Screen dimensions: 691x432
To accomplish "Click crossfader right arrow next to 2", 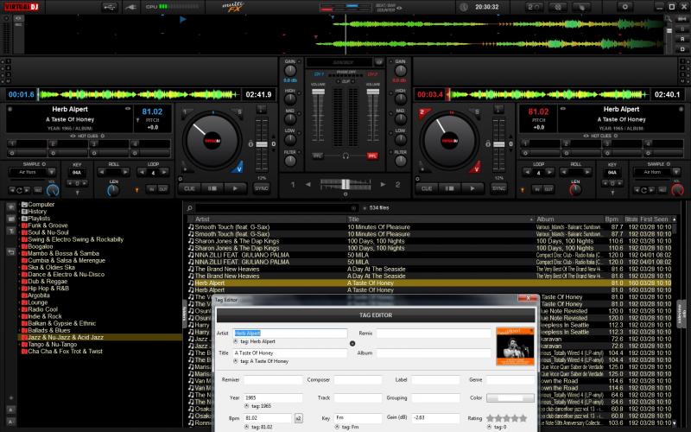I will pyautogui.click(x=383, y=184).
